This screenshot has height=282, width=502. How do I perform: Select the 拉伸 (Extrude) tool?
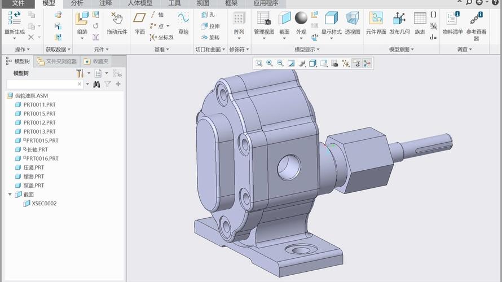[x=210, y=27]
